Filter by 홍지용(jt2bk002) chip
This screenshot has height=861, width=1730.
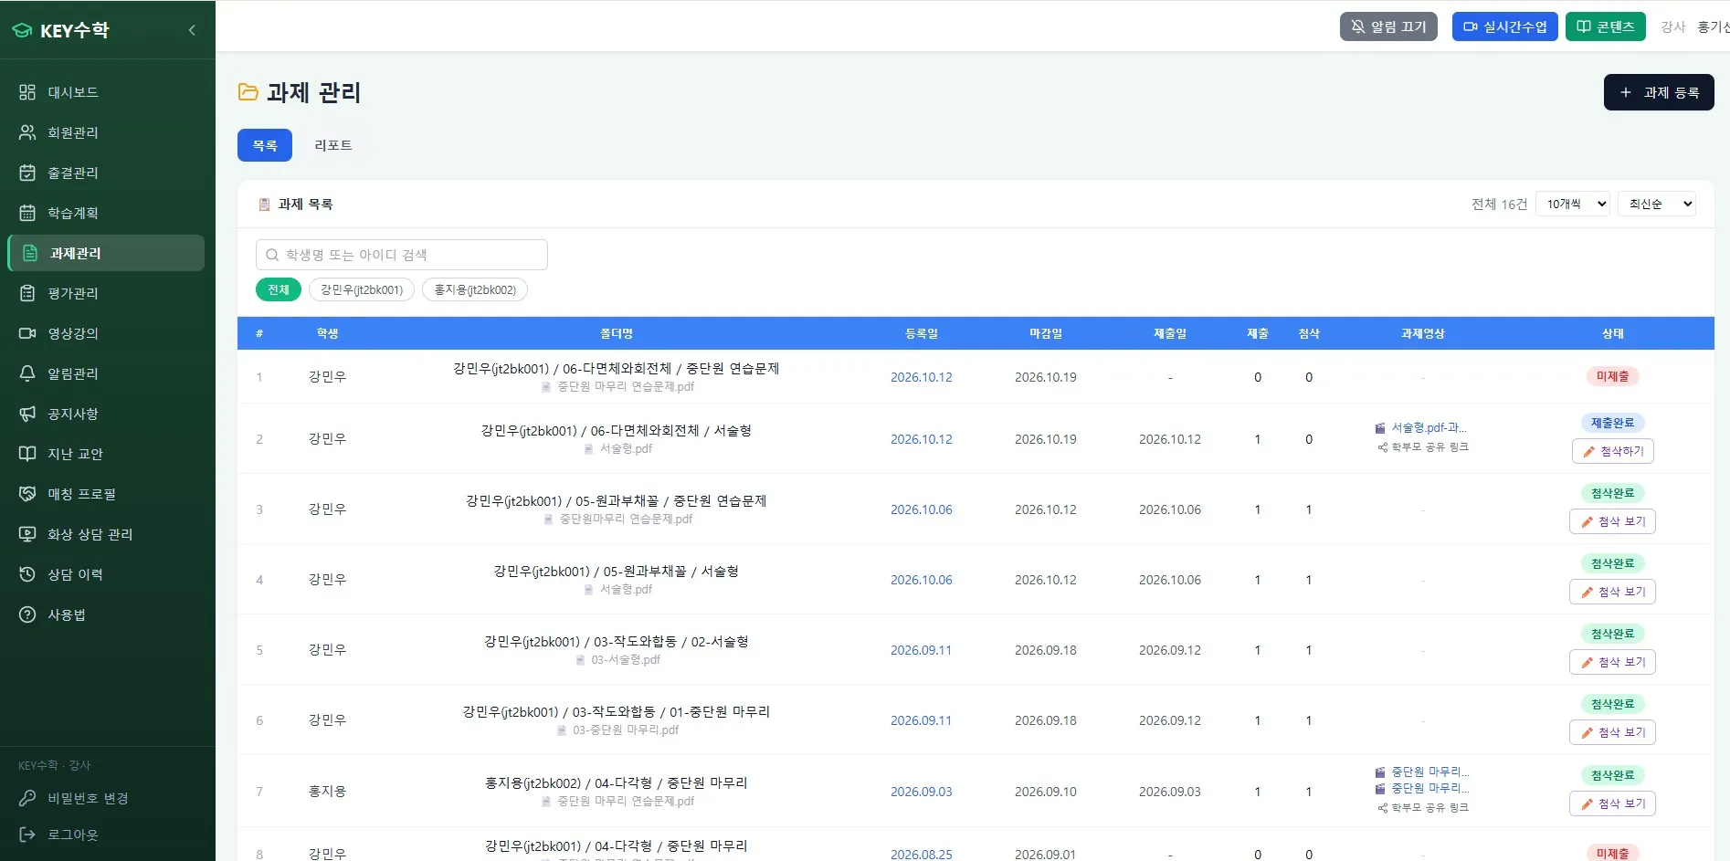(x=475, y=289)
